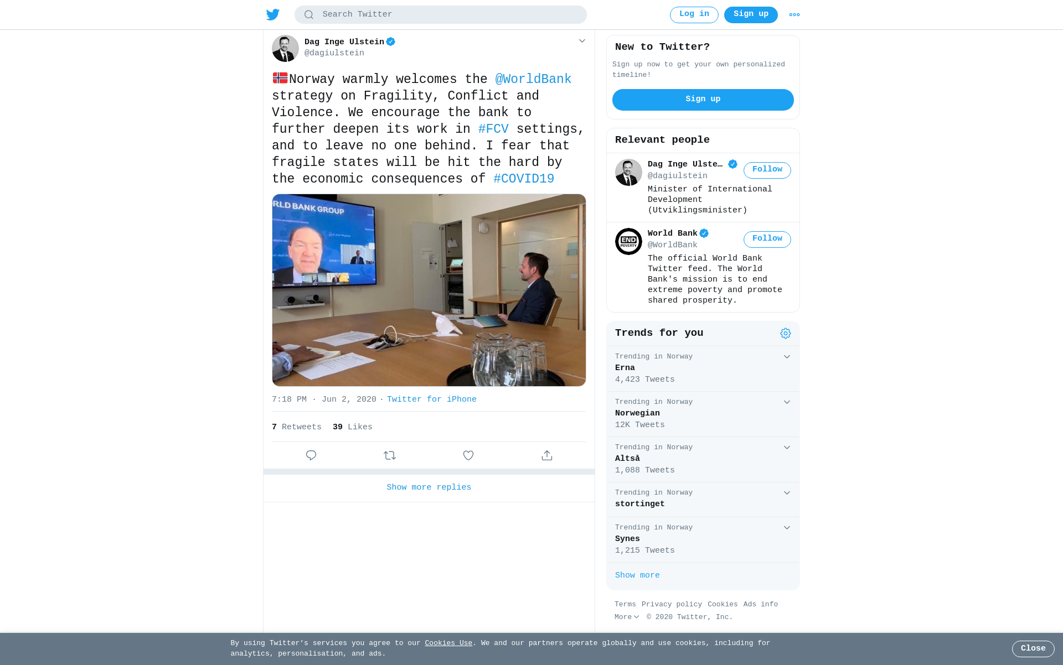Focus the Search Twitter field
The width and height of the screenshot is (1063, 665).
[x=441, y=14]
